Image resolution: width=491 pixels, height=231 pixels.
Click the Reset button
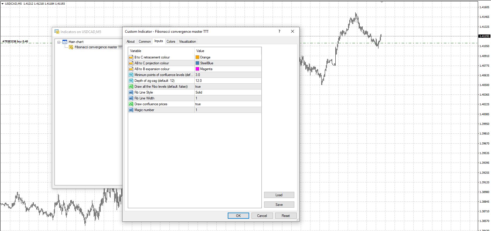[286, 216]
